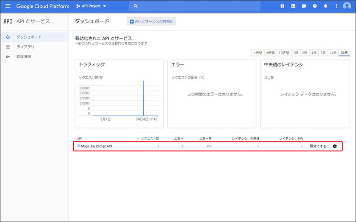The image size is (356, 222).
Task: Click the エラー率 column header
Action: (205, 139)
